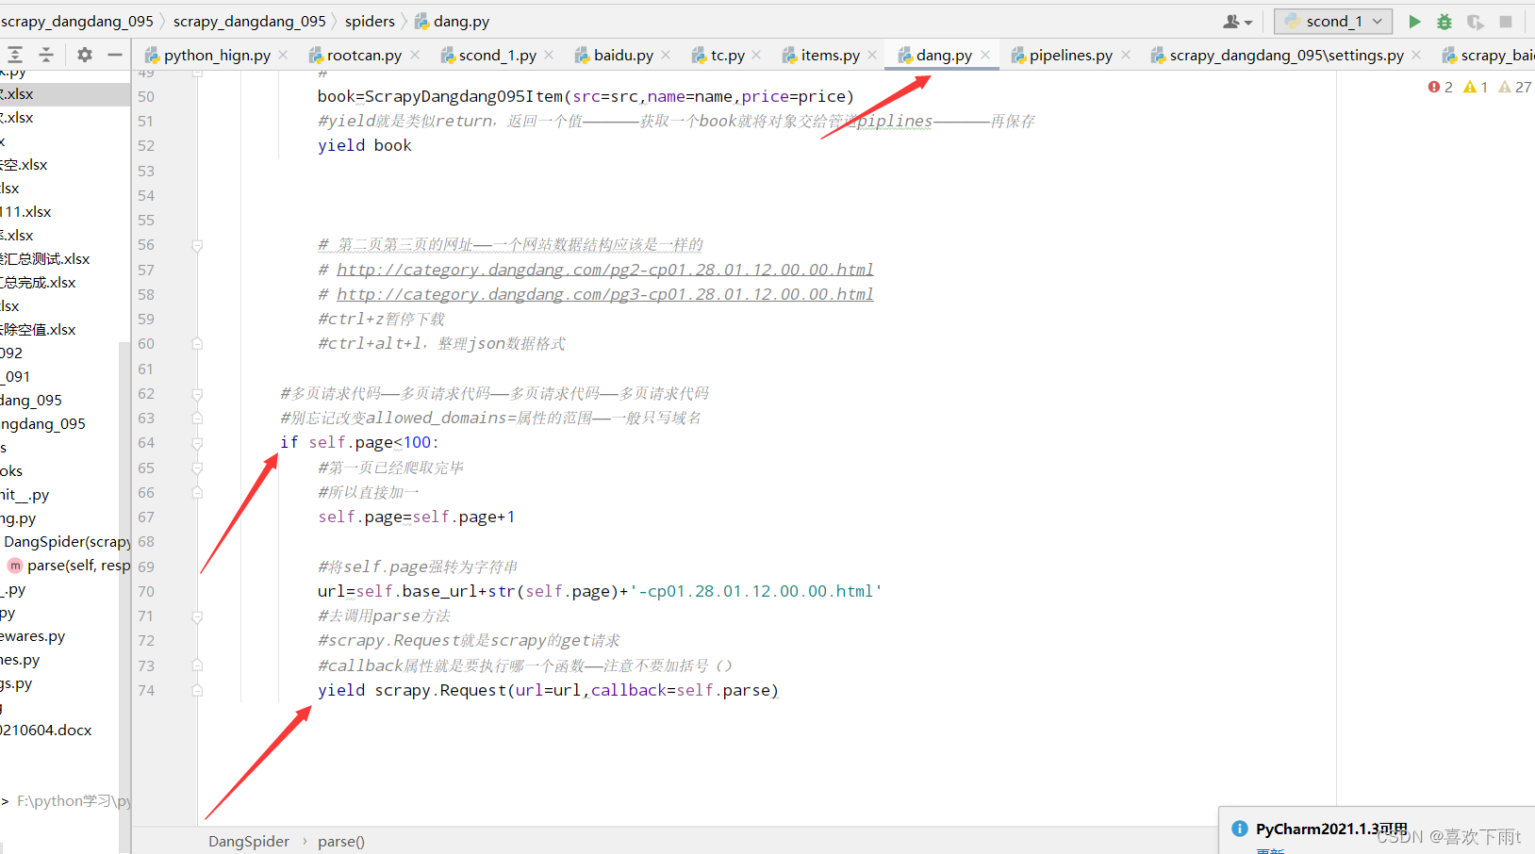Close the baidu.py tab
Screen dimensions: 1535x854
point(666,56)
